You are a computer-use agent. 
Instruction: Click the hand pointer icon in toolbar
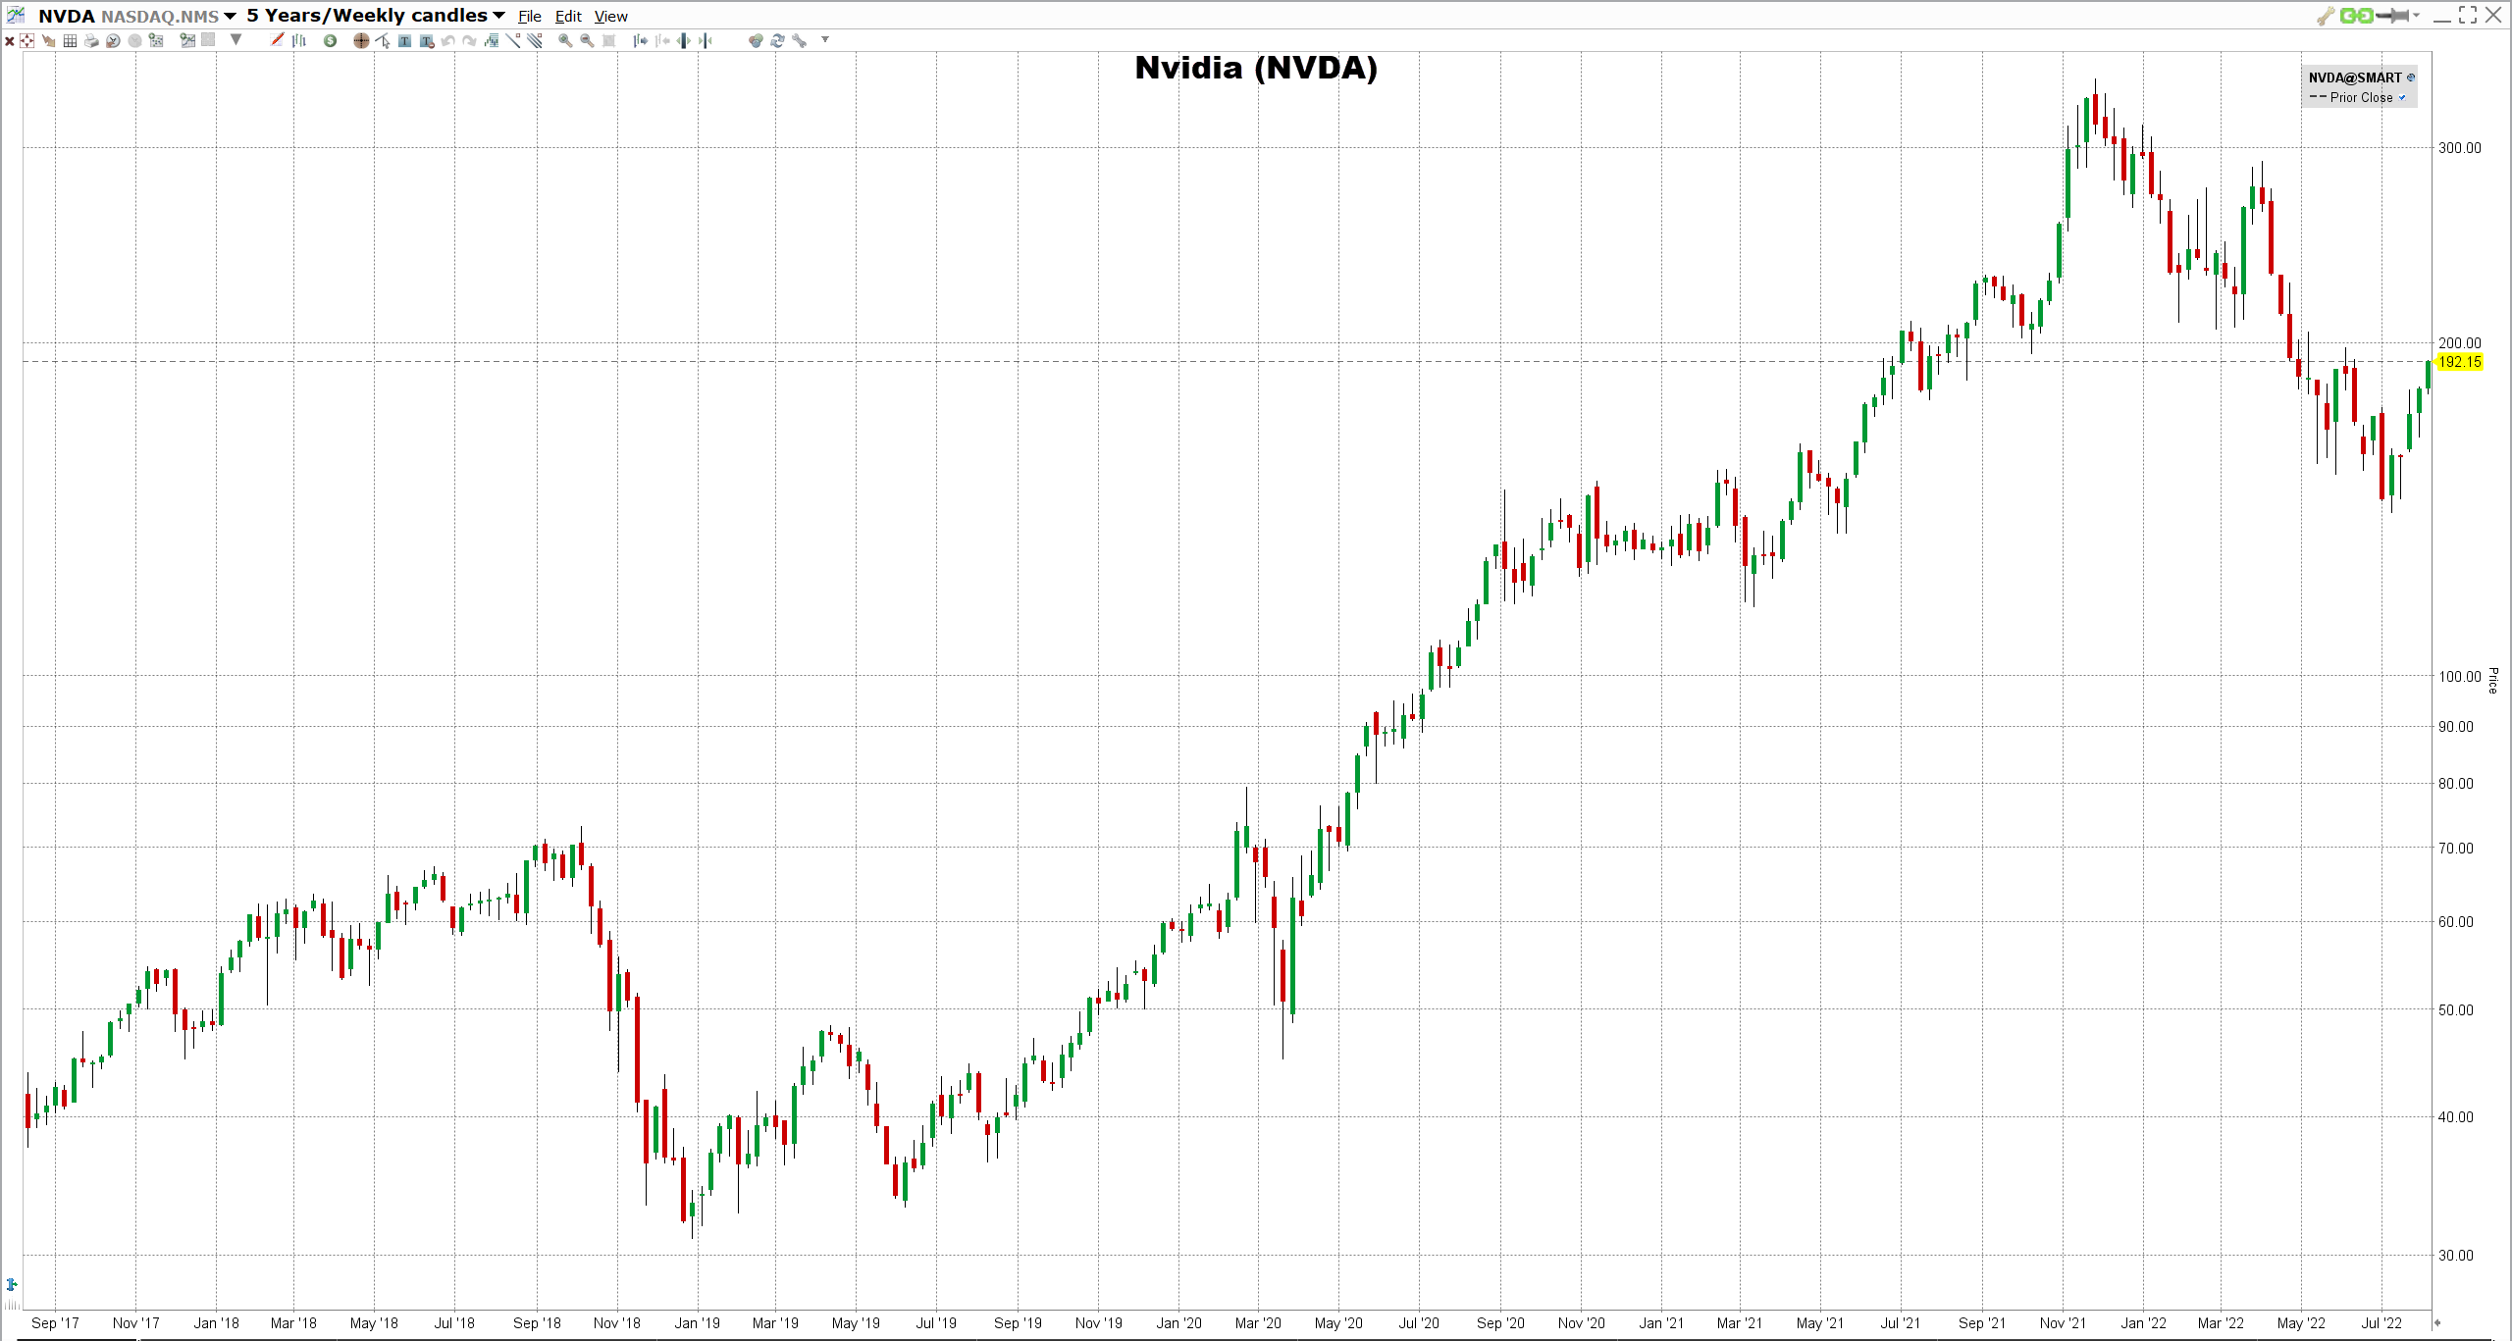[x=48, y=40]
